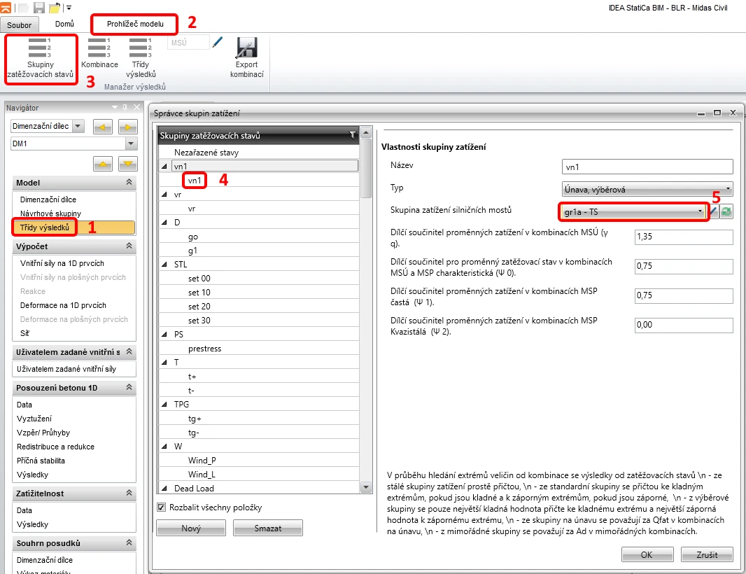Toggle Rozbalit všechny položky checkbox
Image resolution: width=746 pixels, height=574 pixels.
point(162,507)
